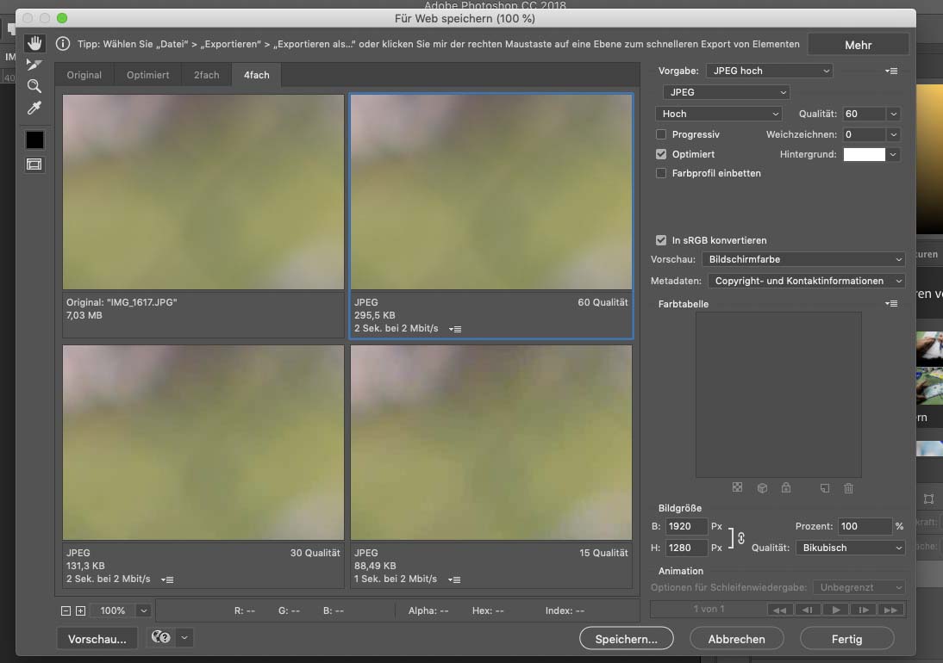This screenshot has width=943, height=663.
Task: Click the previous frame animation button
Action: click(x=808, y=610)
